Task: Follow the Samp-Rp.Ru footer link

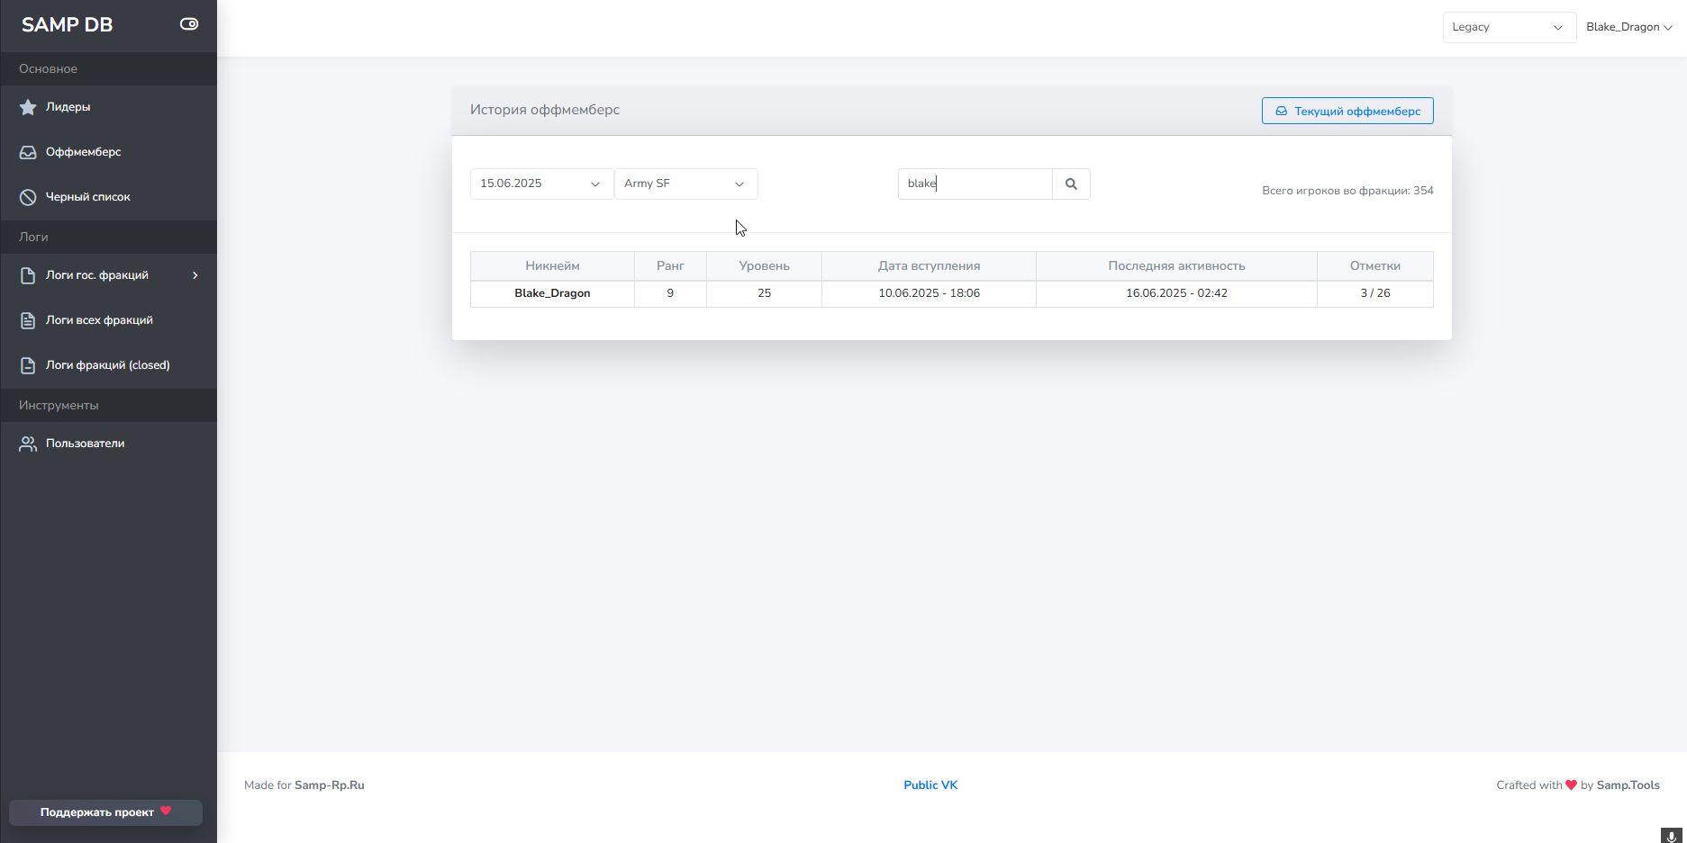Action: pos(329,785)
